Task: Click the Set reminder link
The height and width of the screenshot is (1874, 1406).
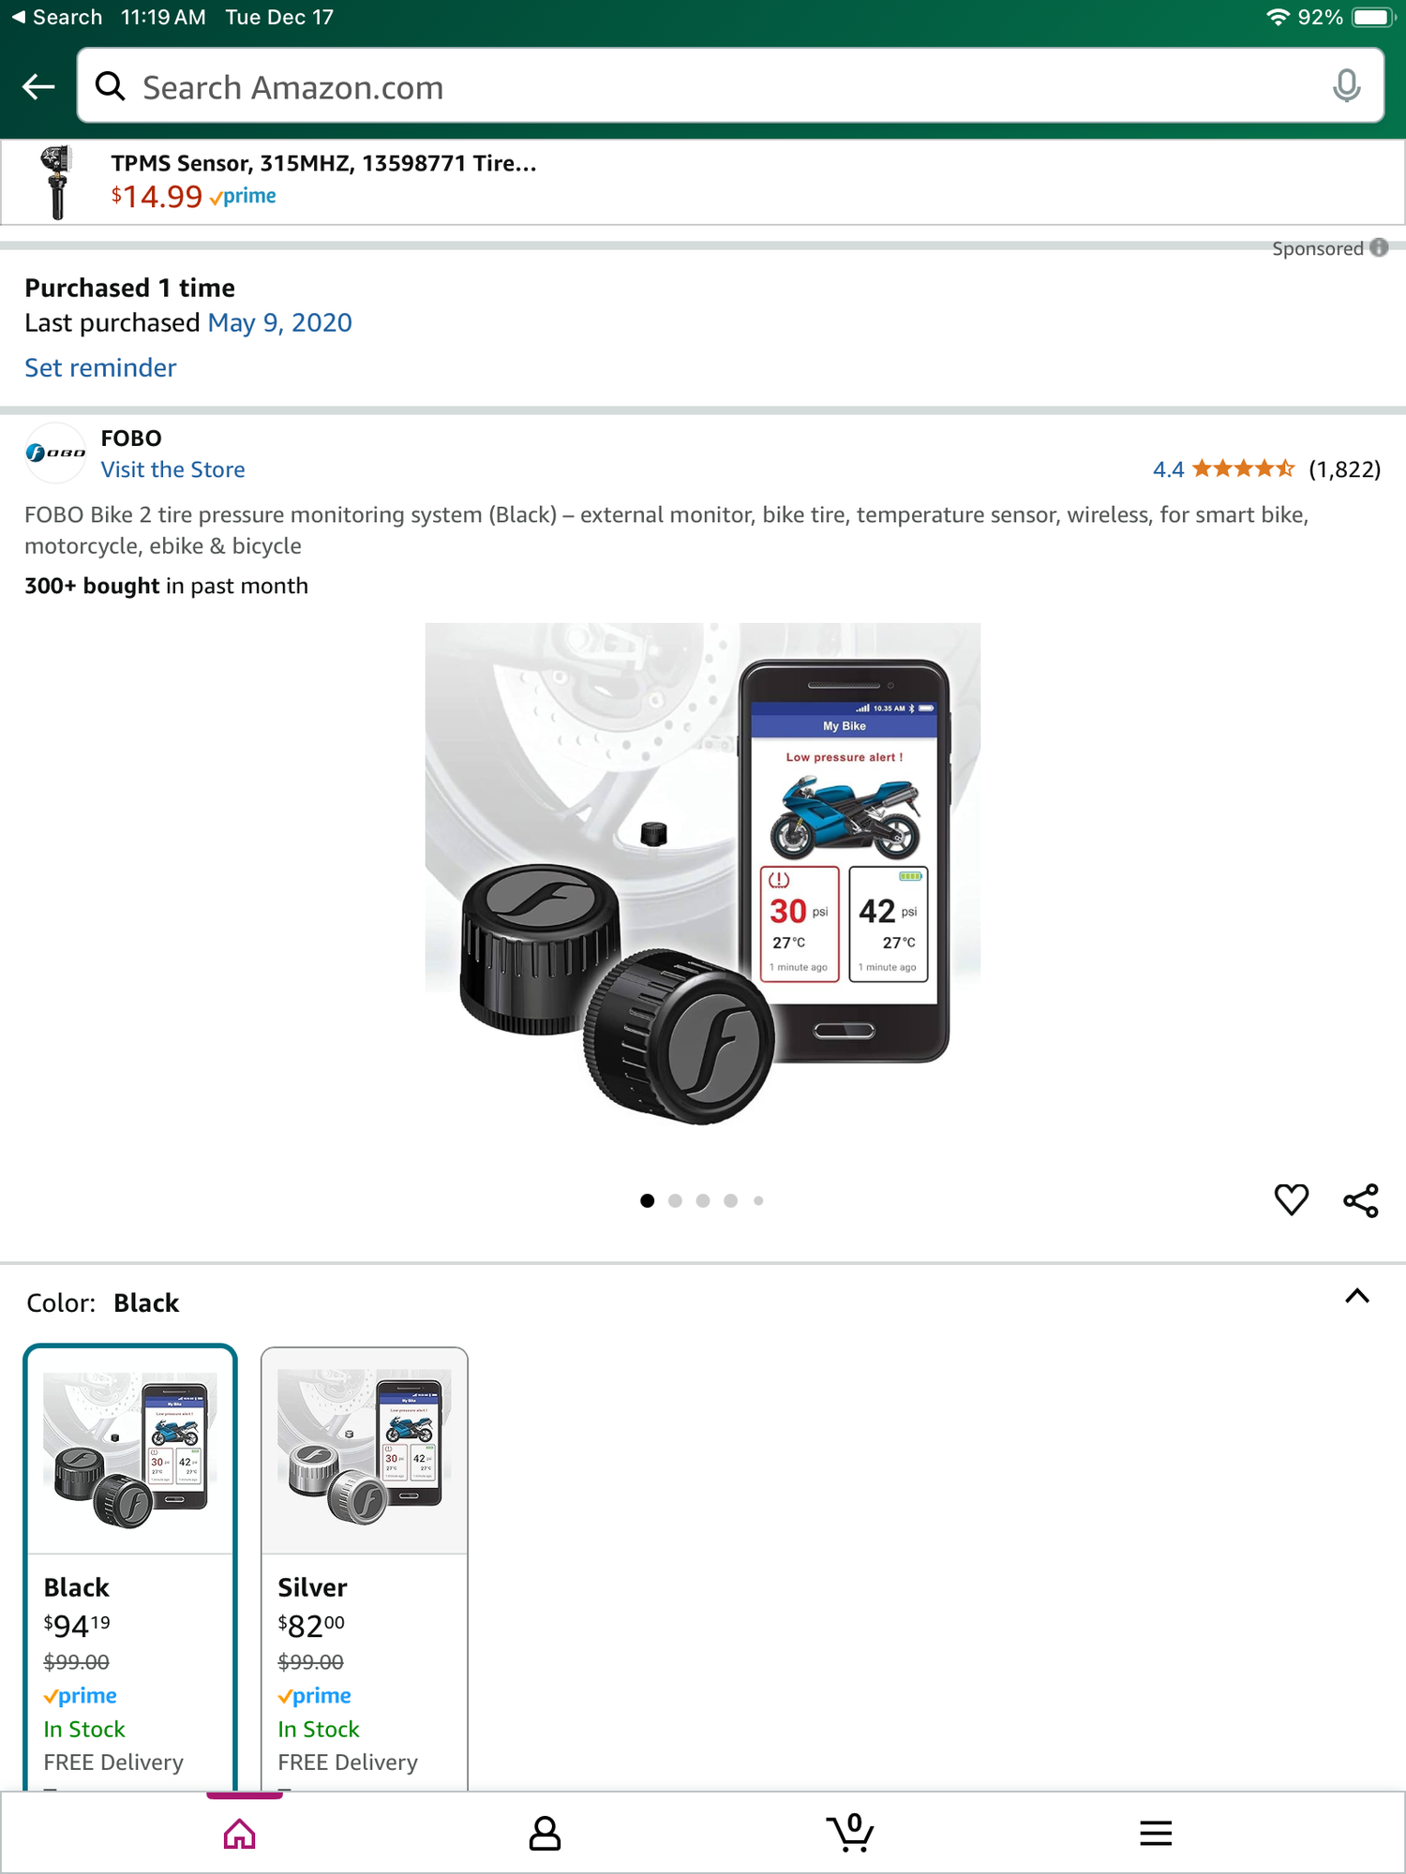Action: click(x=100, y=367)
